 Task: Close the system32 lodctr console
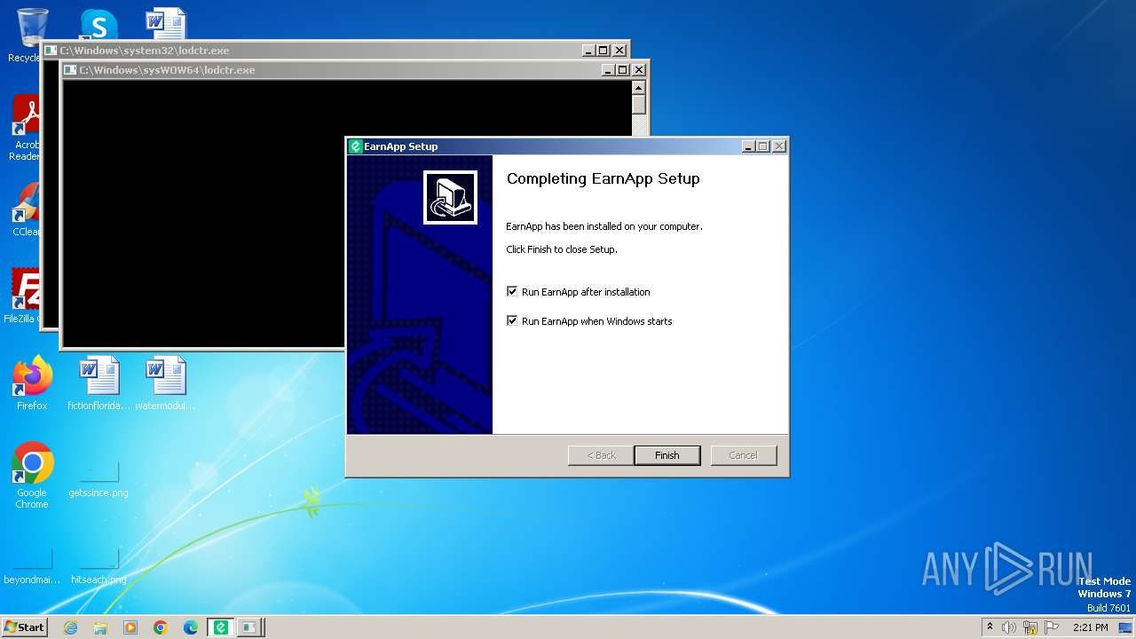(x=619, y=51)
